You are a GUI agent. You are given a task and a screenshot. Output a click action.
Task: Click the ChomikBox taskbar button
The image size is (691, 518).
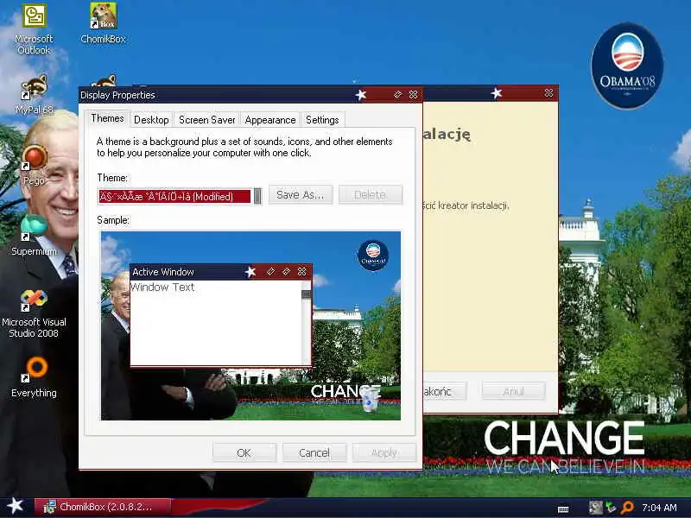click(102, 507)
